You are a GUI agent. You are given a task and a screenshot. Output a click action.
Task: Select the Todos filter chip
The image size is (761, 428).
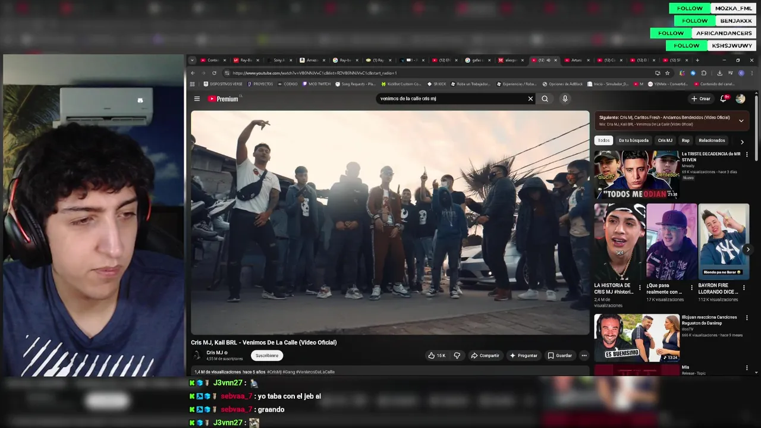(x=603, y=140)
